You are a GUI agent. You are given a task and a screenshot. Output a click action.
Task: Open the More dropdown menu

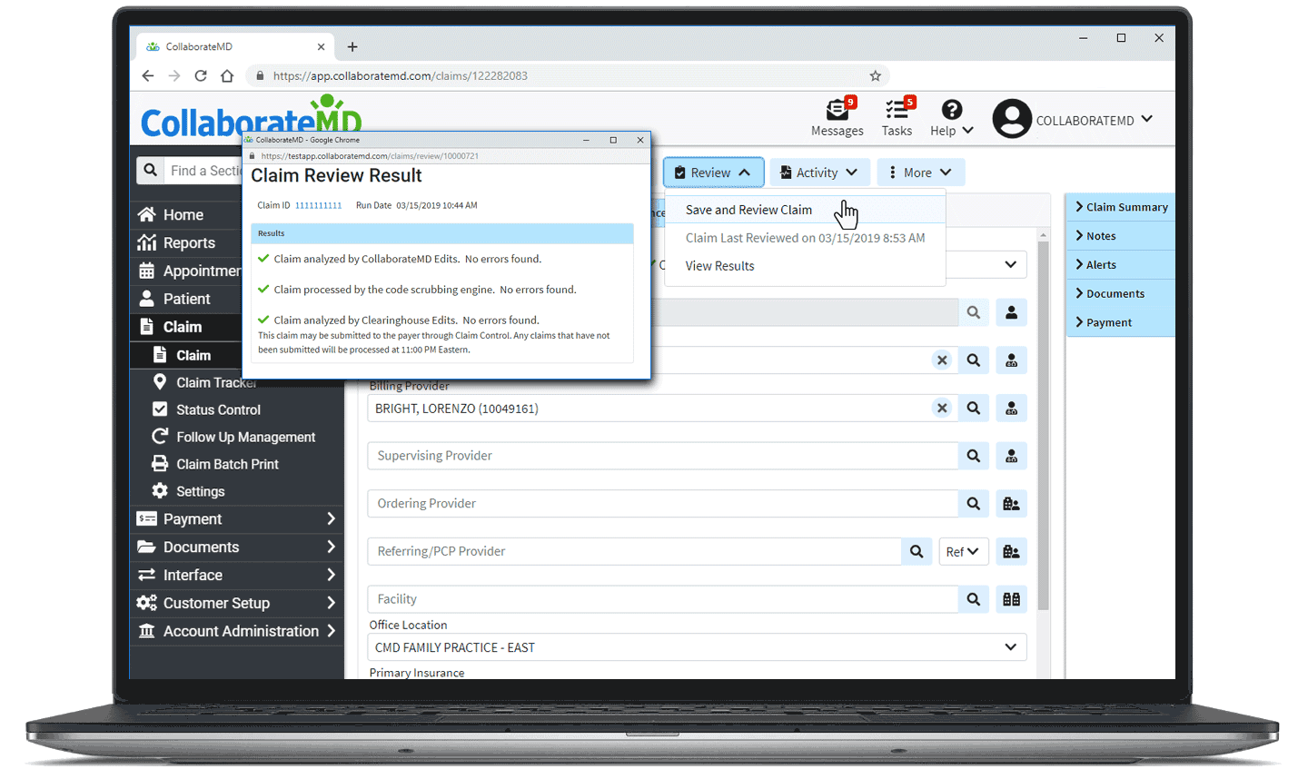click(x=921, y=173)
